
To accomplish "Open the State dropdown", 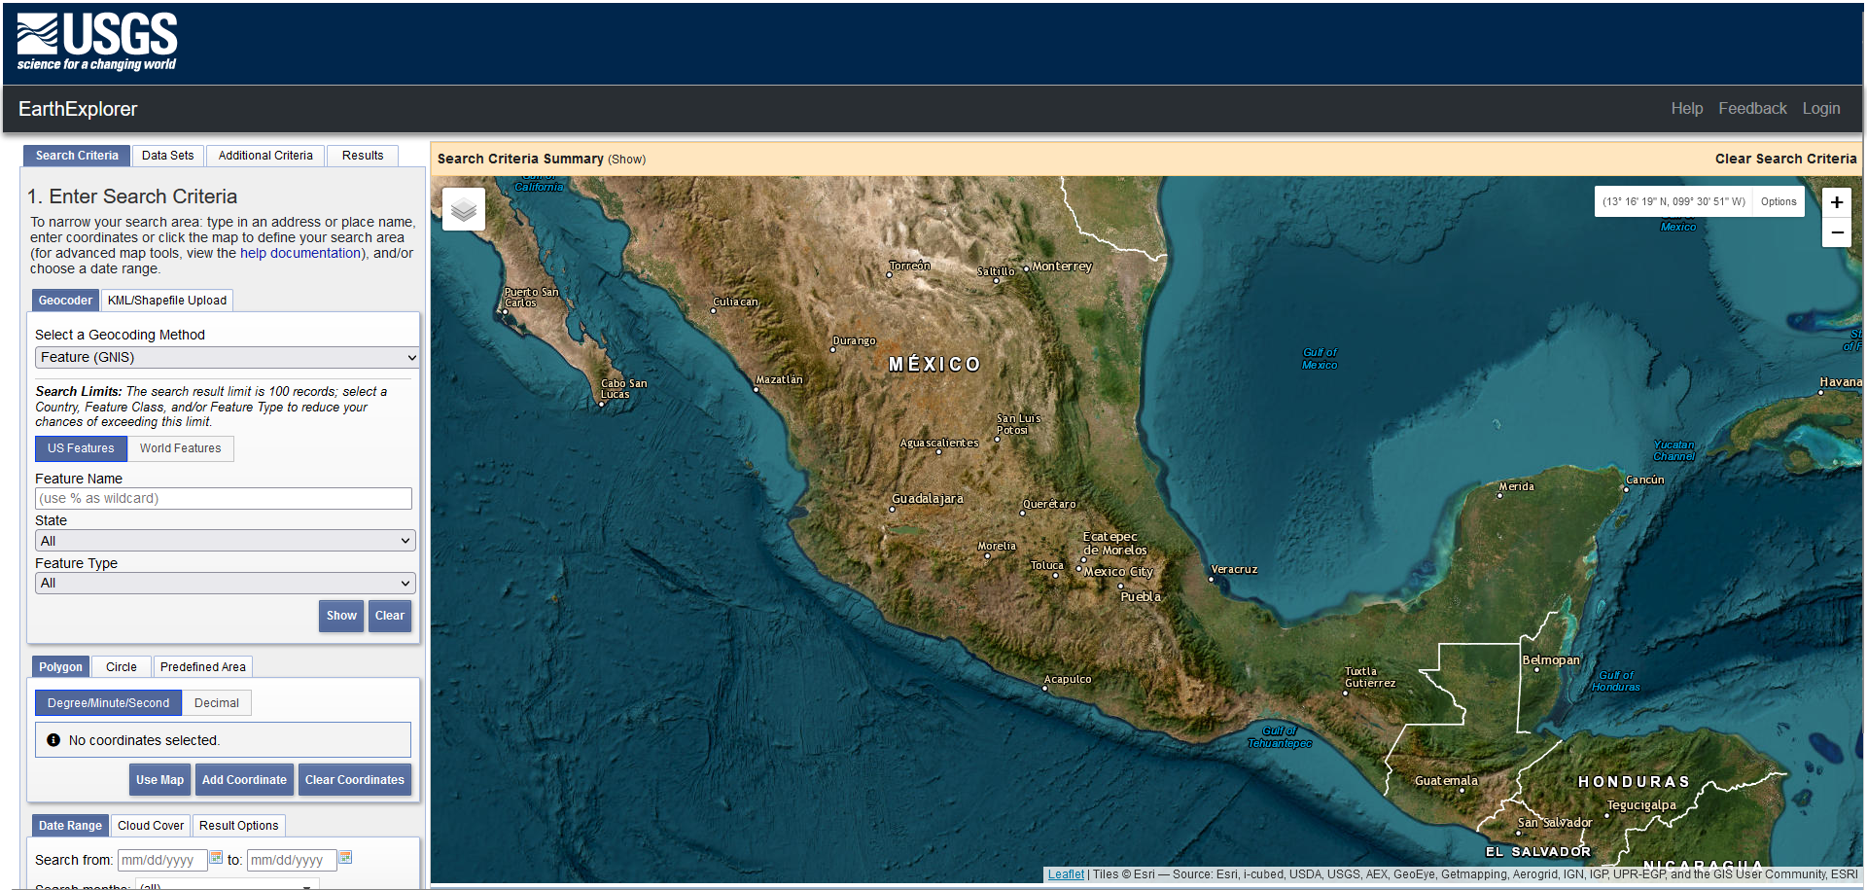I will [x=225, y=541].
